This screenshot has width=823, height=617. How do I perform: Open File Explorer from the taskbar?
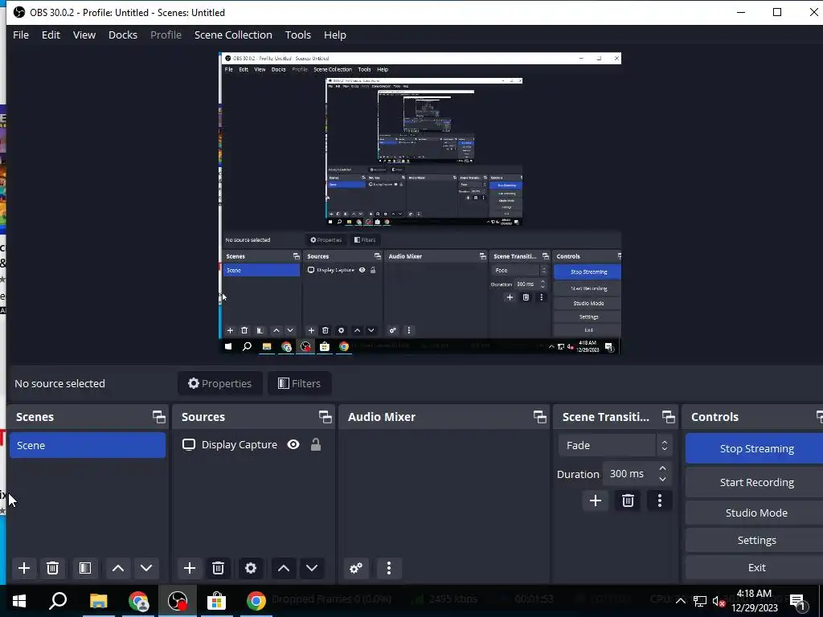click(x=99, y=601)
